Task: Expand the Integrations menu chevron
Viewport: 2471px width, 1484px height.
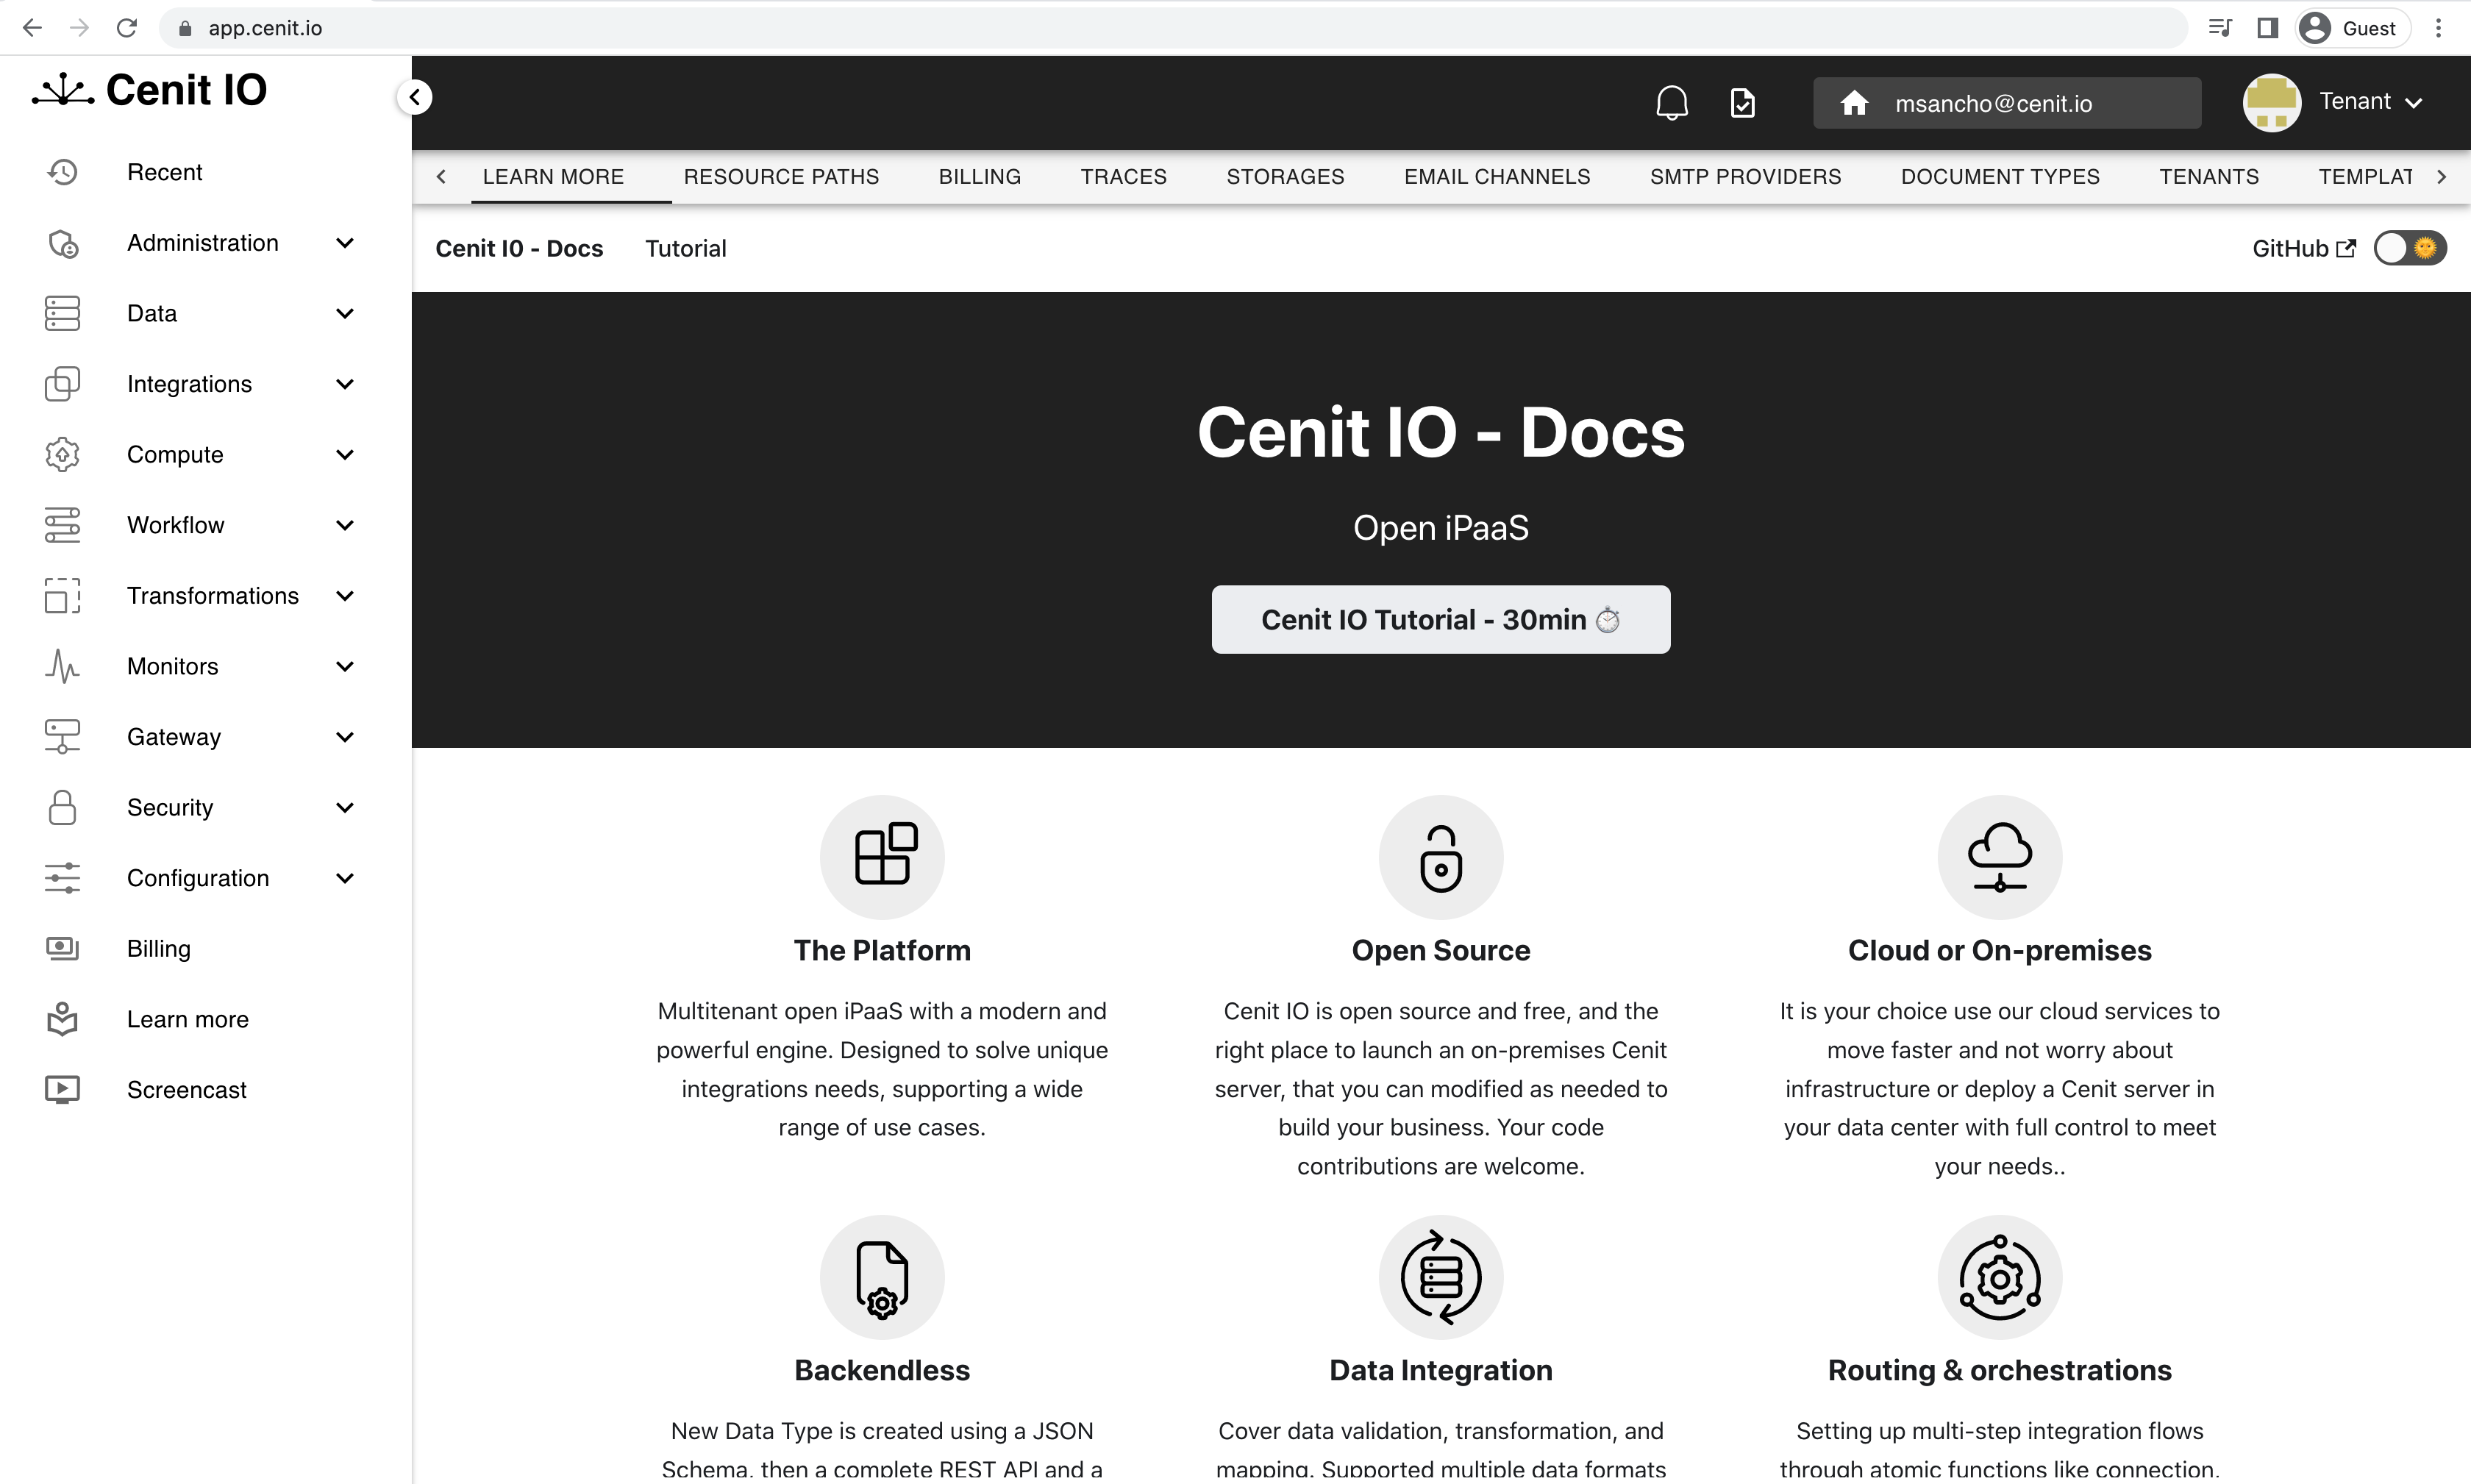Action: coord(345,384)
